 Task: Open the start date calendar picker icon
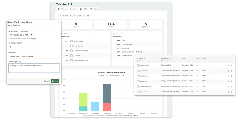[71, 15]
